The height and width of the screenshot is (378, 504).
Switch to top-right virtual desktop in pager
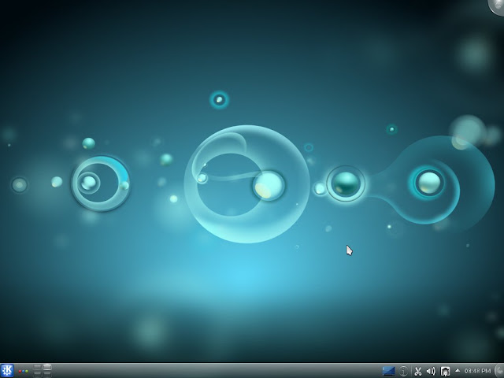(x=47, y=367)
